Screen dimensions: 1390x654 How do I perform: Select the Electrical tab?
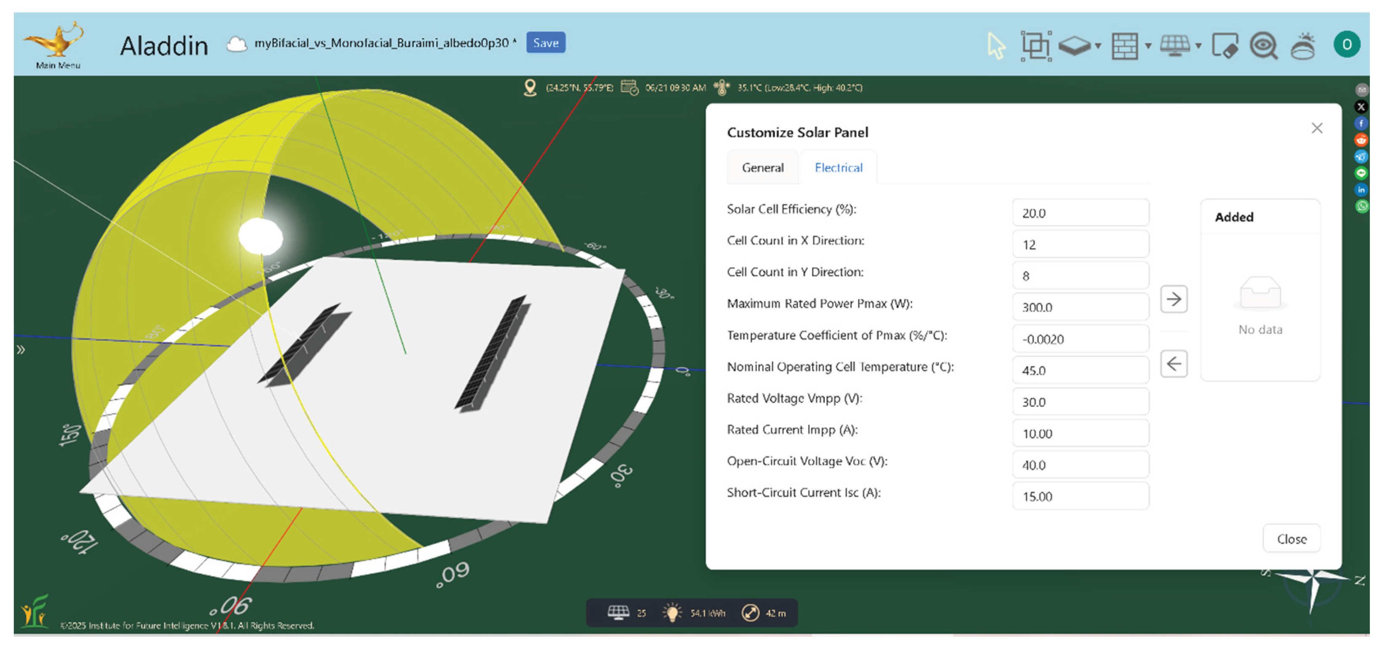839,168
